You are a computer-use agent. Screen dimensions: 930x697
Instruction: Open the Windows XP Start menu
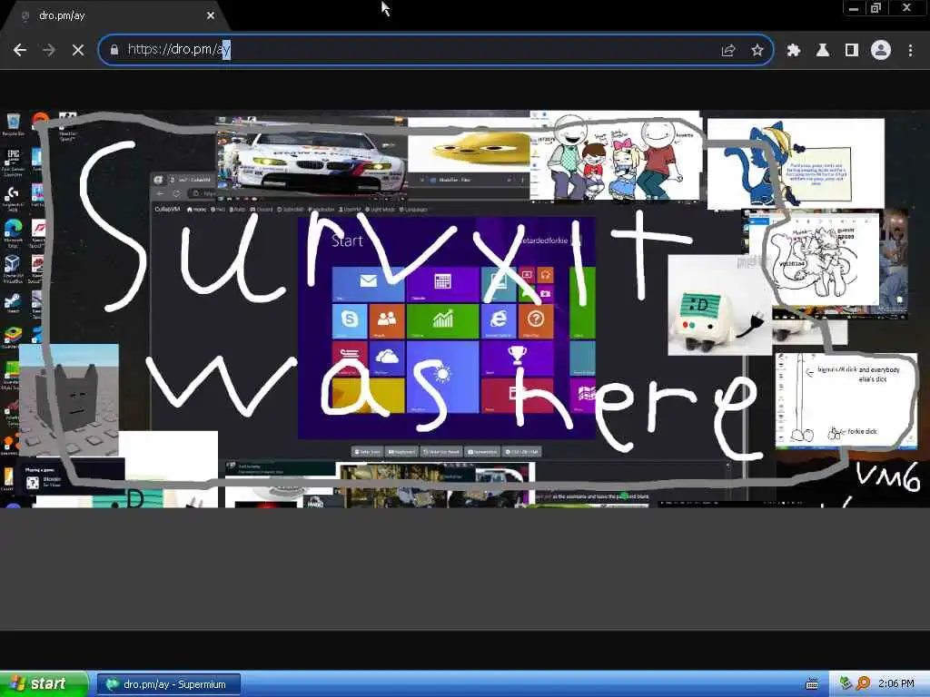tap(44, 684)
